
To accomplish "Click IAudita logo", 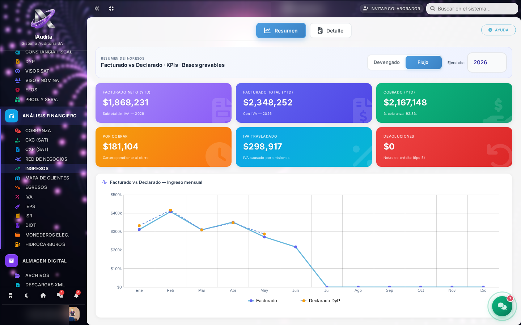I will pyautogui.click(x=43, y=18).
